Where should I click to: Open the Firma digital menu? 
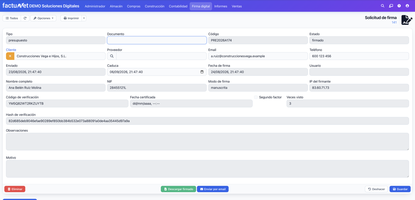click(x=201, y=6)
